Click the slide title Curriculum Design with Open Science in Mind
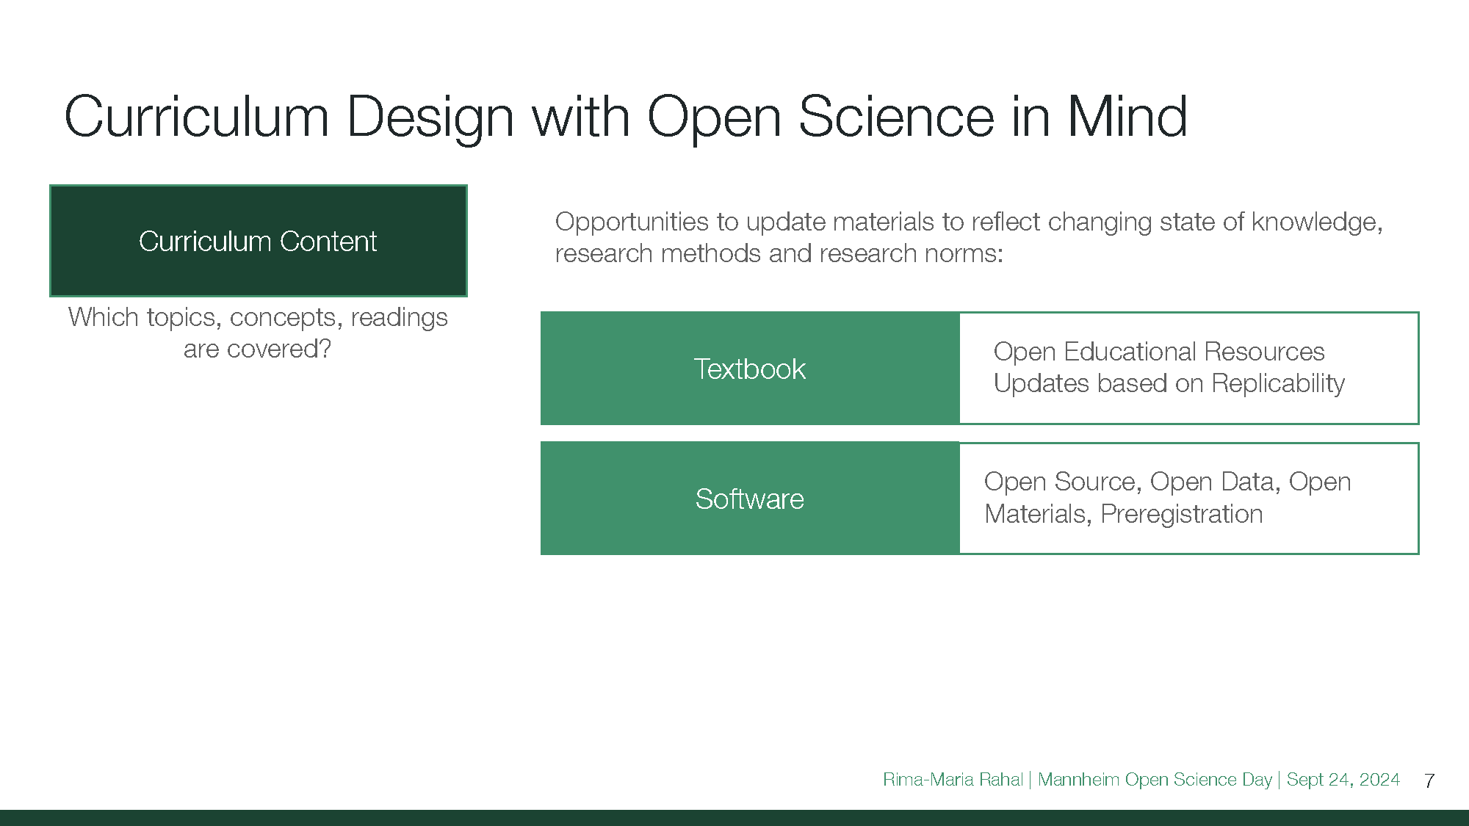This screenshot has width=1469, height=826. tap(626, 117)
